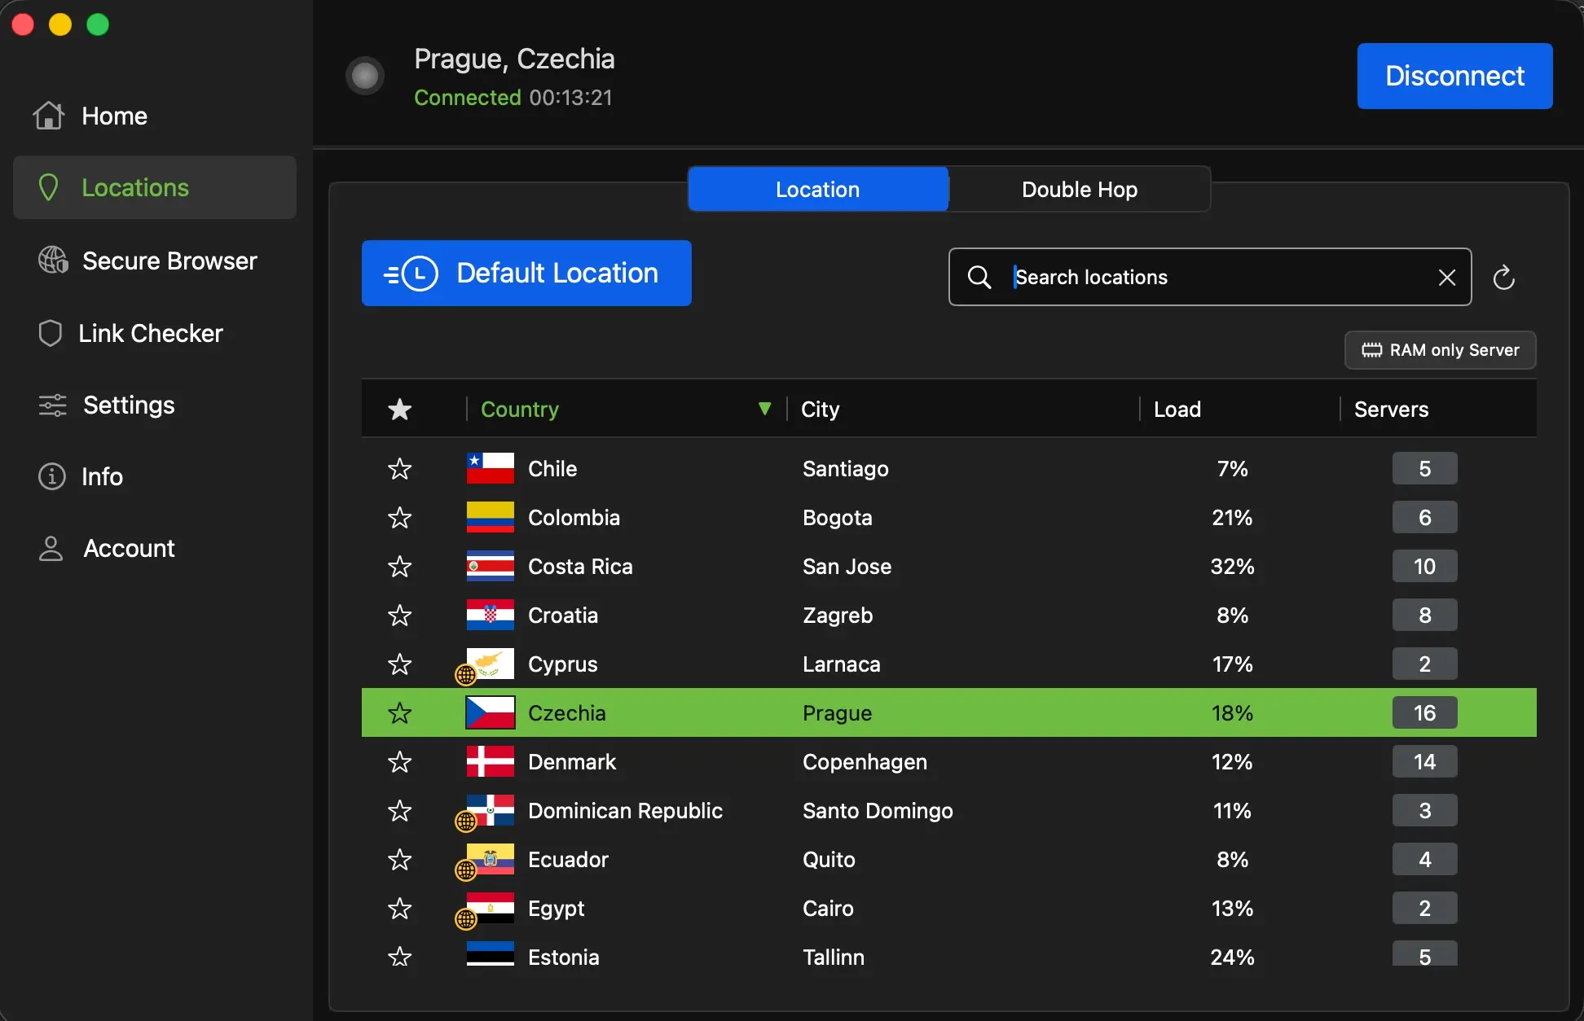Open Account from the sidebar
The height and width of the screenshot is (1021, 1584).
[50, 548]
